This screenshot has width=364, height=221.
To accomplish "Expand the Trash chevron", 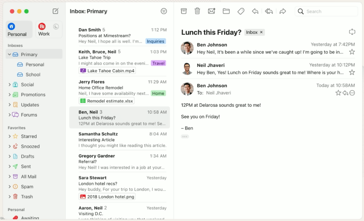I will coord(9,196).
